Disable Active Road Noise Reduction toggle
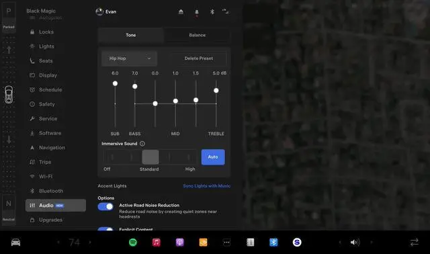430x254 pixels. pyautogui.click(x=105, y=206)
